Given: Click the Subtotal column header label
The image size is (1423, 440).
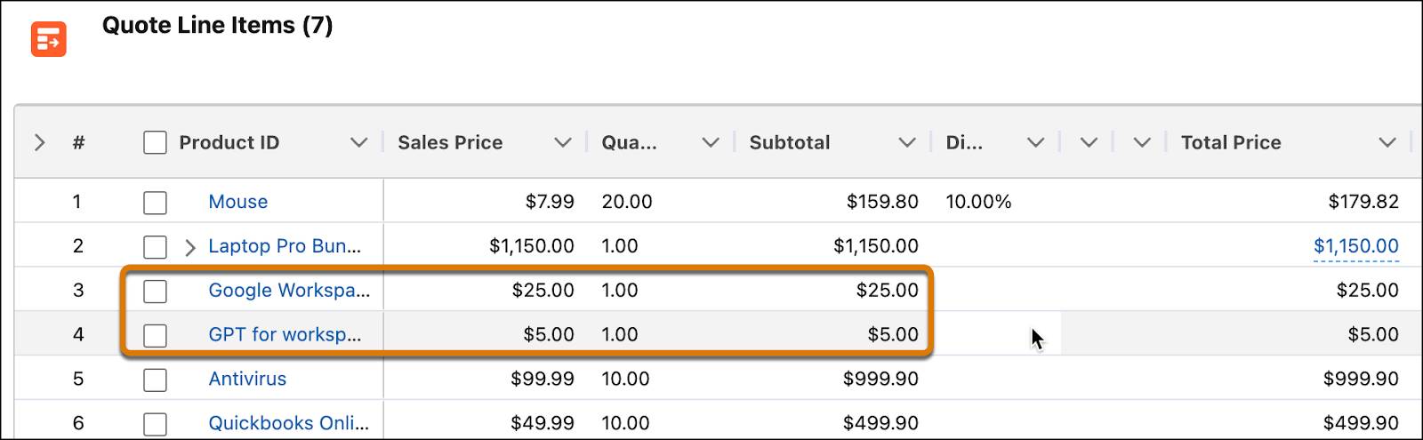Looking at the screenshot, I should click(790, 142).
